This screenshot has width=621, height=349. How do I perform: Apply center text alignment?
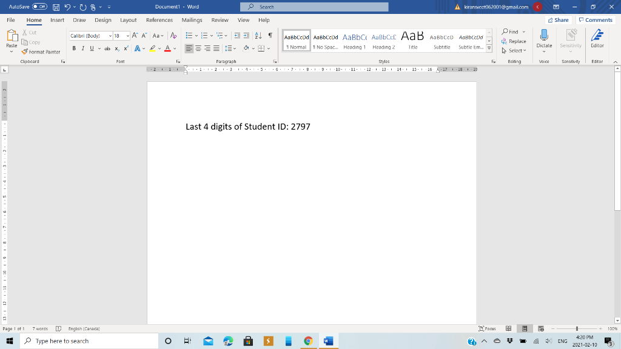pos(198,47)
